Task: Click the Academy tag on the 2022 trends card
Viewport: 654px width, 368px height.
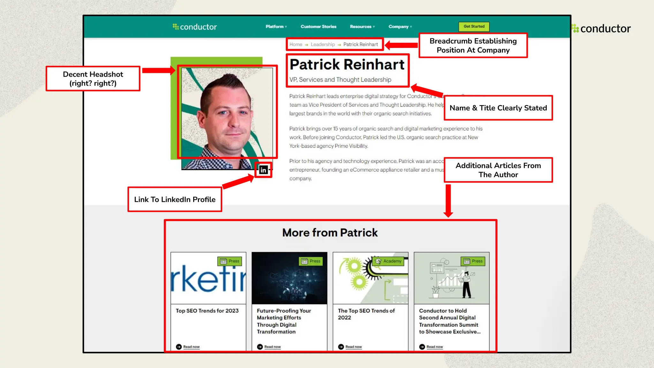Action: [388, 261]
